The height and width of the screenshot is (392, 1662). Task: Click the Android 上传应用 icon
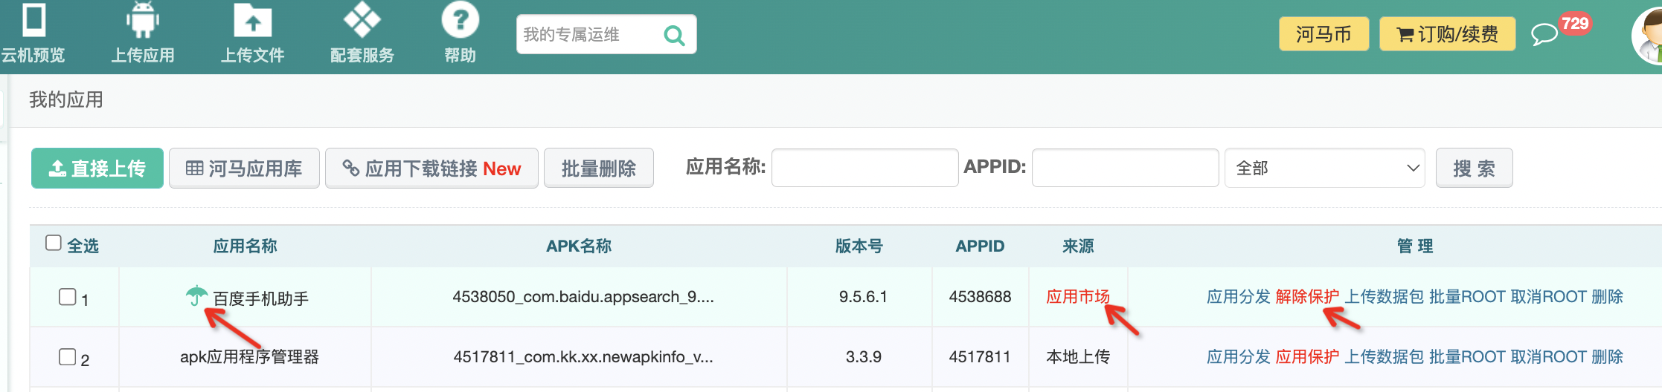(x=142, y=21)
